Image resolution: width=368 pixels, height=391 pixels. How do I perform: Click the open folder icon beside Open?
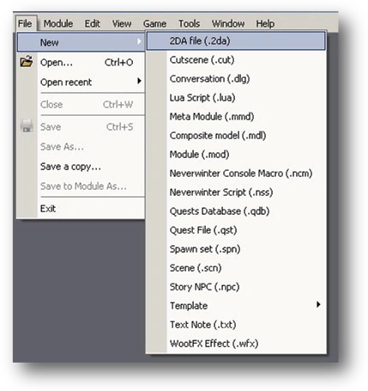point(27,62)
